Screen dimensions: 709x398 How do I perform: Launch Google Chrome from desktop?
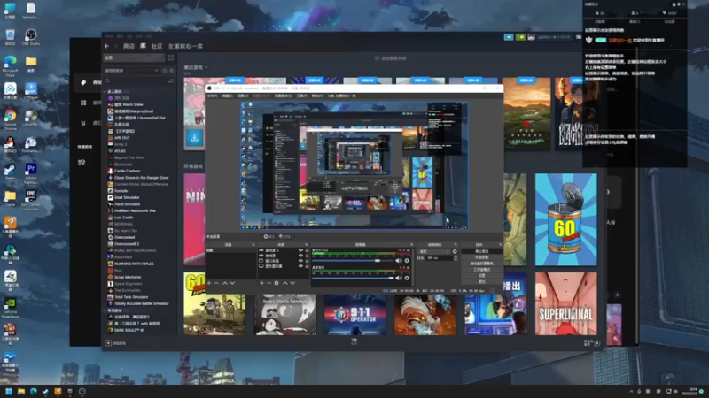(10, 119)
